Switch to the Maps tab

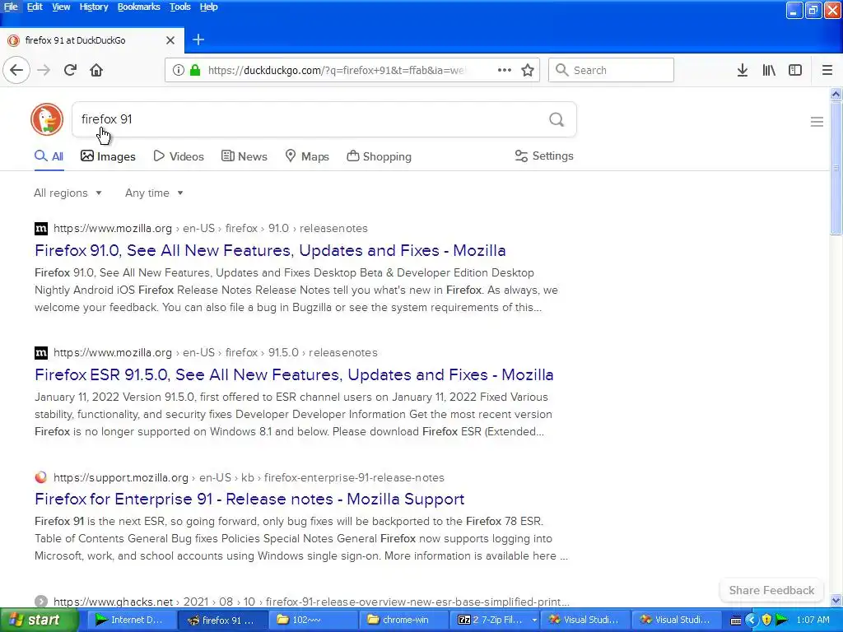[x=307, y=156]
